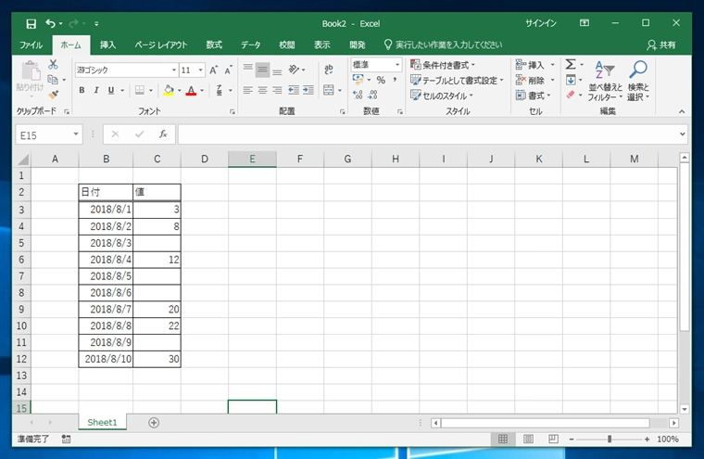This screenshot has height=459, width=704.
Task: Align cell text to the top
Action: tap(248, 70)
